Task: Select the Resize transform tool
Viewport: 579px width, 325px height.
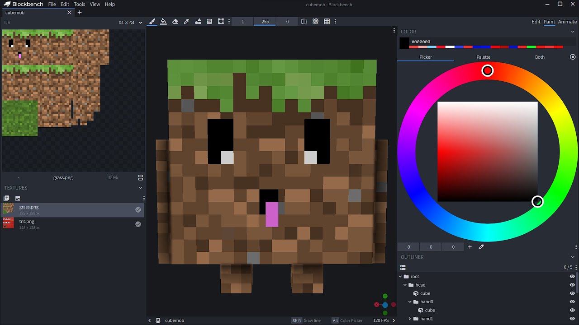Action: tap(221, 22)
